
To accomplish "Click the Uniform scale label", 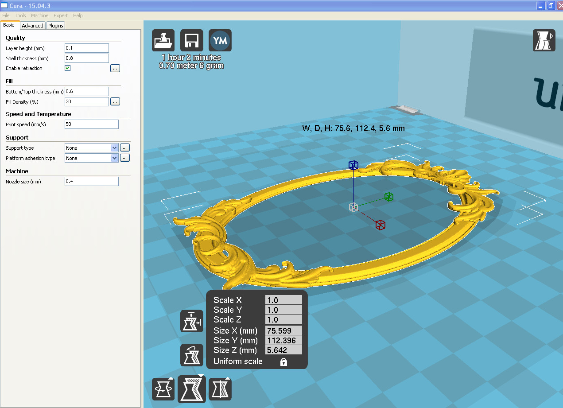I will pos(238,361).
